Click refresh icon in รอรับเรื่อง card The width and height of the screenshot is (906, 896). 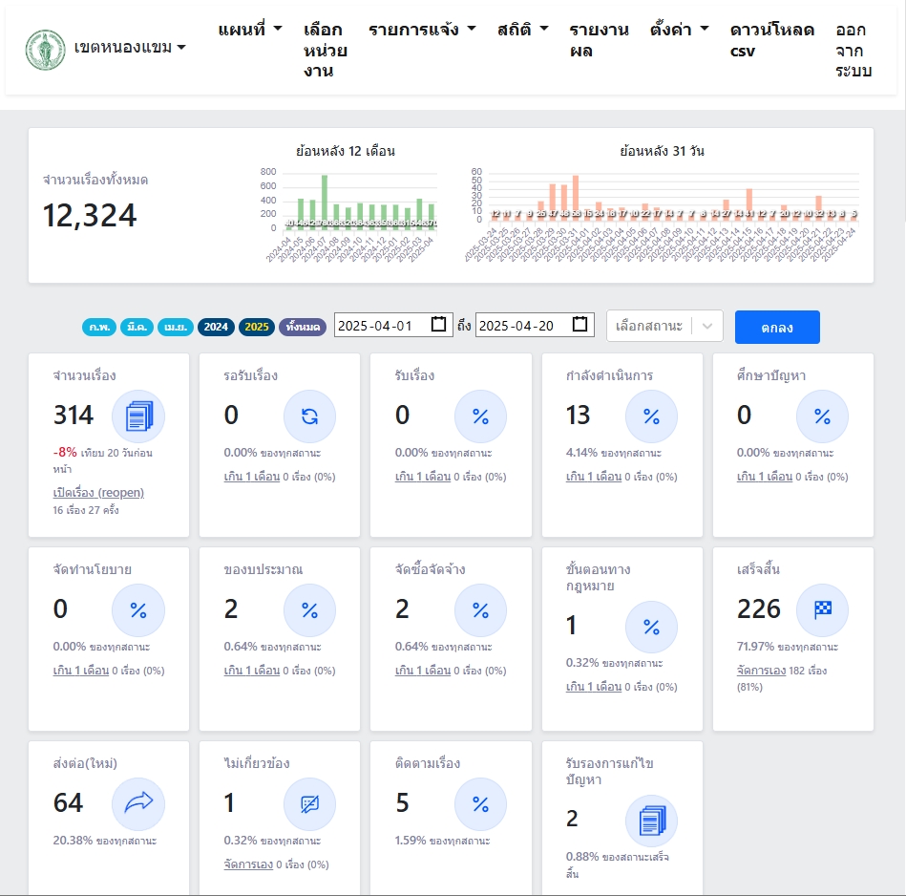click(309, 416)
